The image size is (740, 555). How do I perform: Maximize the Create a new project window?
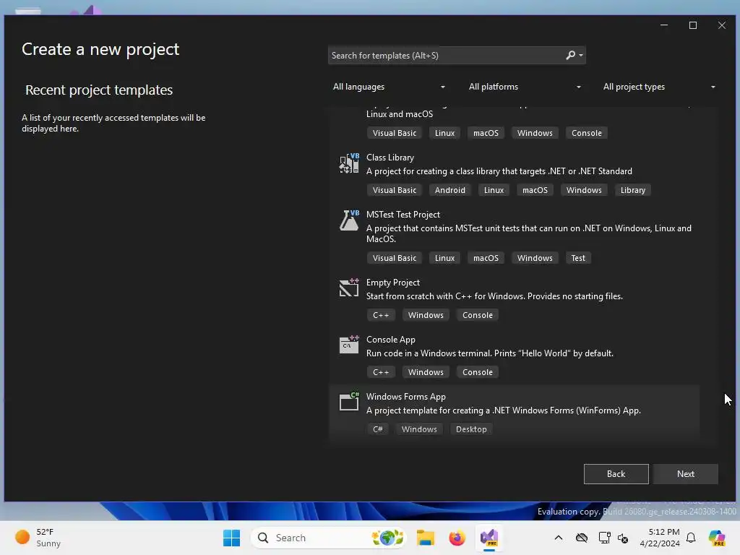coord(693,25)
